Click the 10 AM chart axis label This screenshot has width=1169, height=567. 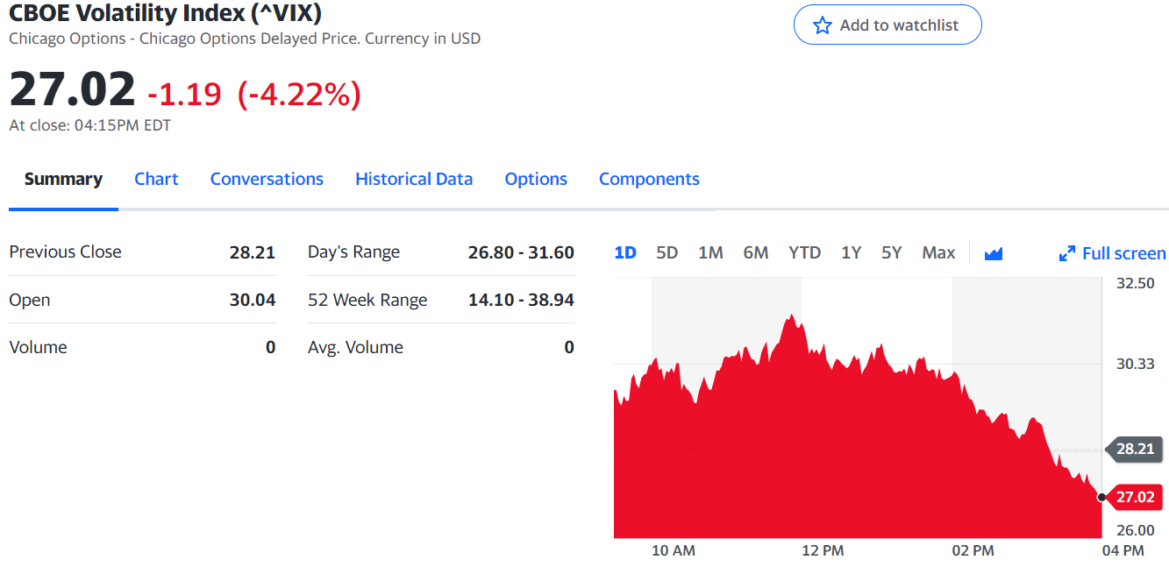(674, 550)
